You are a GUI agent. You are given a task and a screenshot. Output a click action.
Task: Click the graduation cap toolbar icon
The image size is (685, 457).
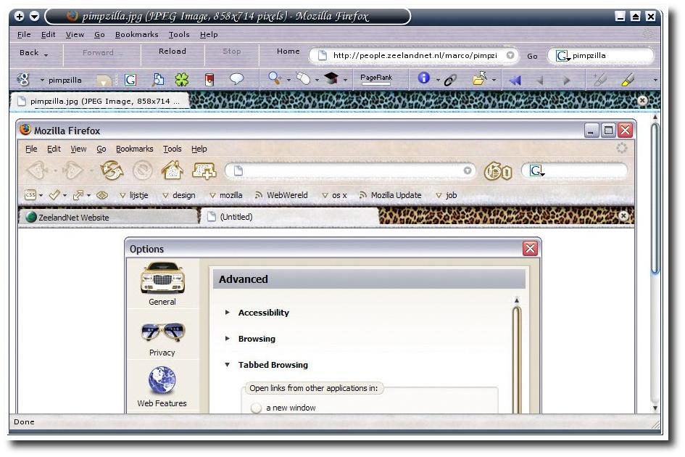pyautogui.click(x=331, y=78)
